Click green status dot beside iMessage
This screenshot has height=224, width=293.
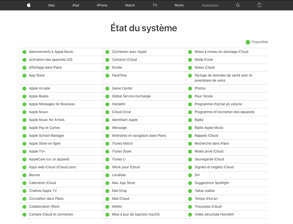[107, 128]
